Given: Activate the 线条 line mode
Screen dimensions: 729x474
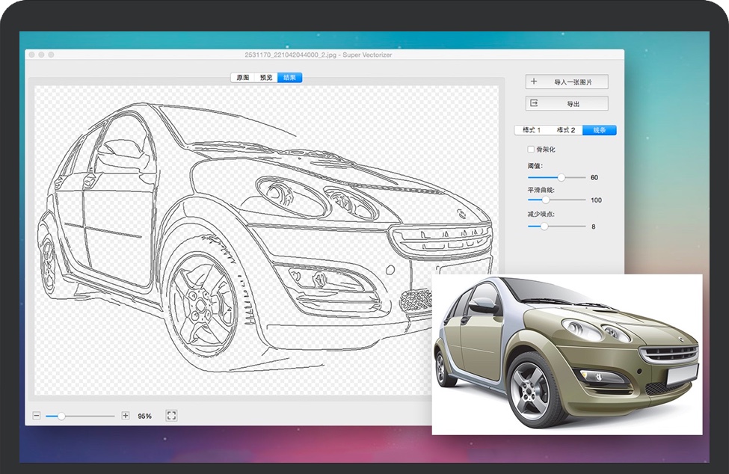Looking at the screenshot, I should (600, 129).
